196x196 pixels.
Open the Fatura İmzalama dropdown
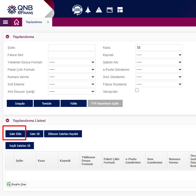pos(159,84)
